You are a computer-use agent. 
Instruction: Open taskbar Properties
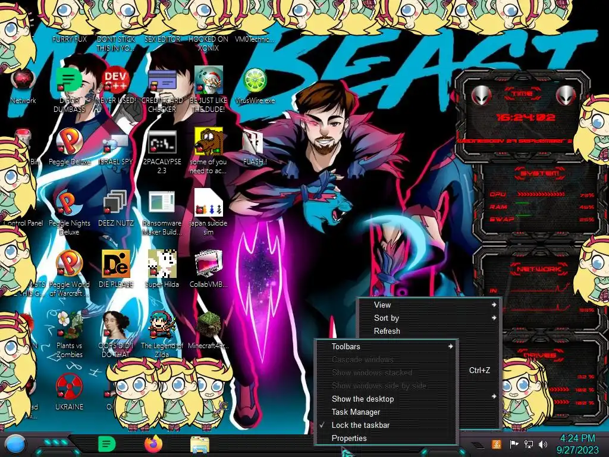[x=387, y=439]
